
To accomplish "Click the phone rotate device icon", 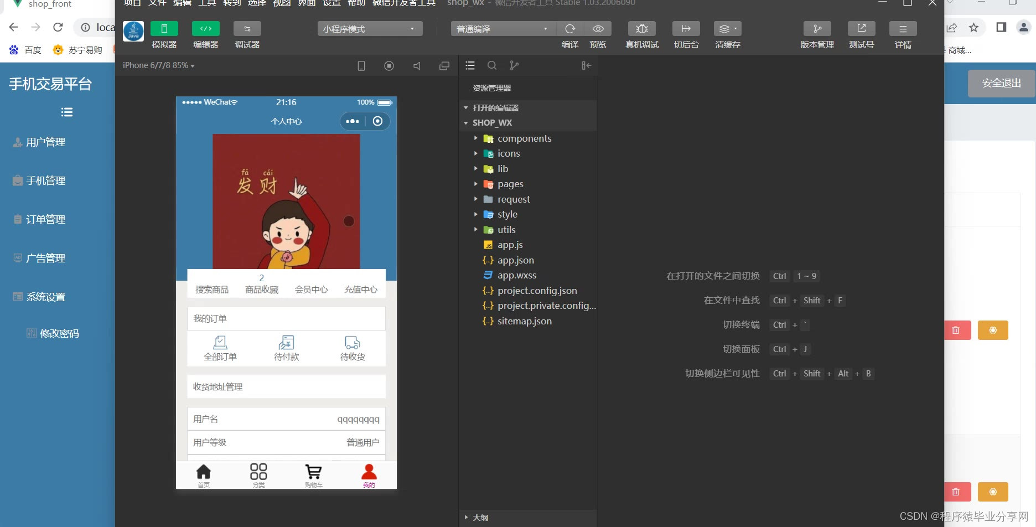I will (361, 66).
